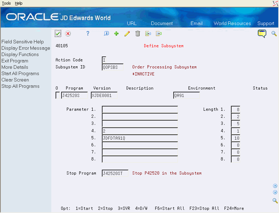
Task: Focus the Length 8 field
Action: (236, 159)
